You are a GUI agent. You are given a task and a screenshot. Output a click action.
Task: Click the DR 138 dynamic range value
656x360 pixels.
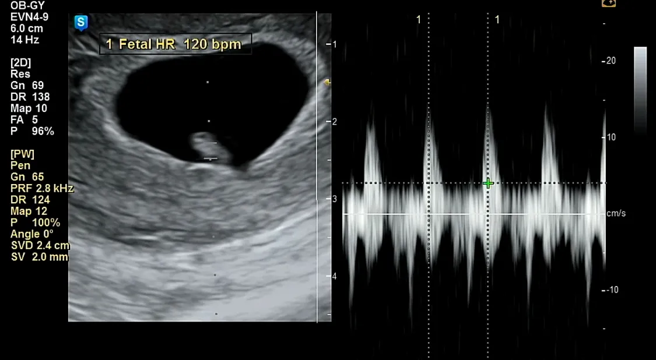[x=30, y=97]
